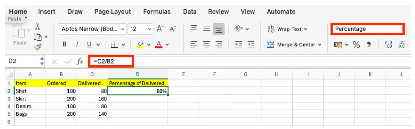
Task: Apply cell borders icon
Action: pyautogui.click(x=115, y=44)
